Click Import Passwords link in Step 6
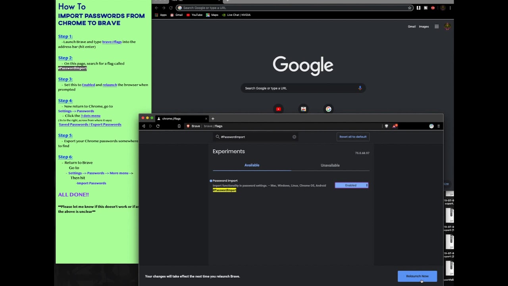Image resolution: width=508 pixels, height=286 pixels. coord(91,183)
